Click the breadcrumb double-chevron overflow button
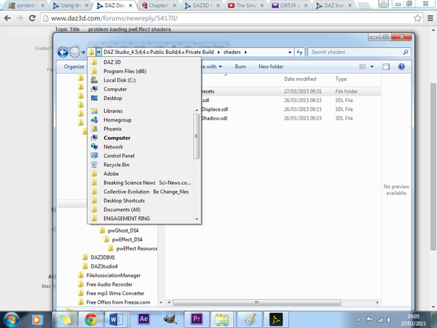This screenshot has width=437, height=328. point(98,52)
